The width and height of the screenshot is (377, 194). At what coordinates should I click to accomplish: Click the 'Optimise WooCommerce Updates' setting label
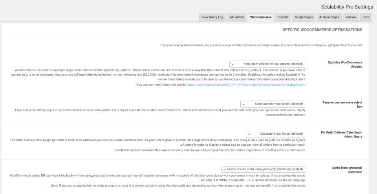(346, 65)
